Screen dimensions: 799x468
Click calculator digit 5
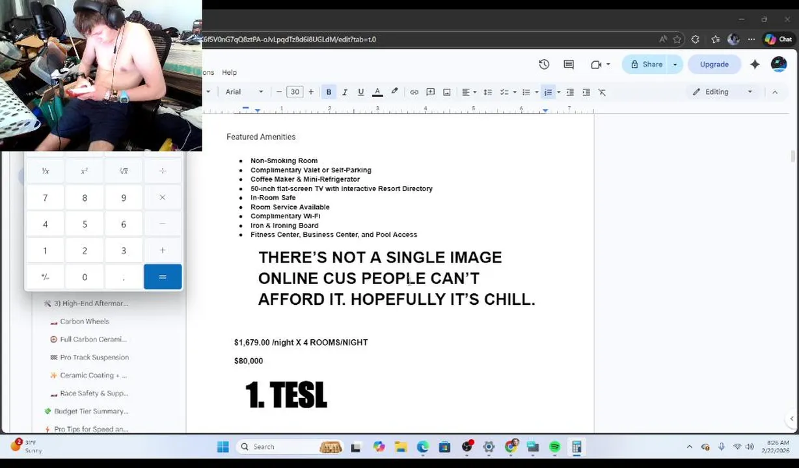click(x=85, y=224)
